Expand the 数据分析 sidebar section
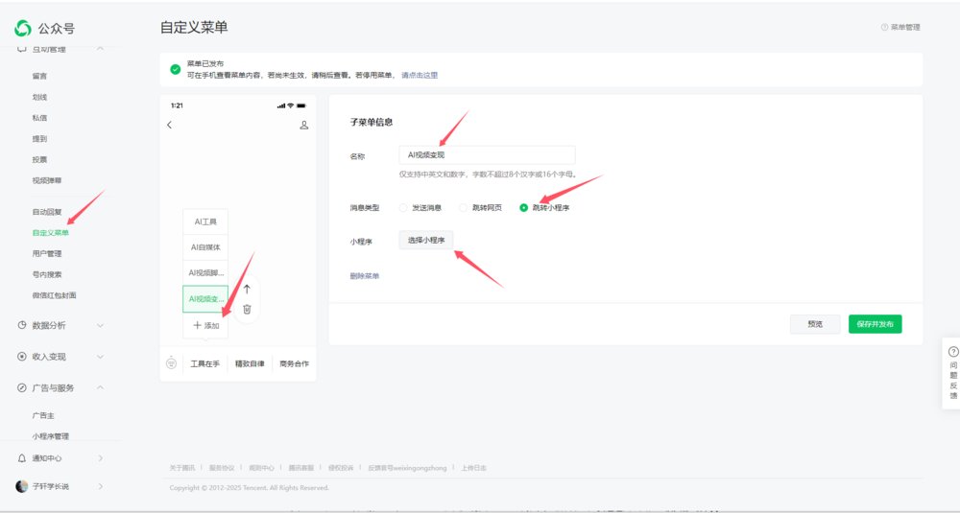The height and width of the screenshot is (513, 960). pos(58,325)
